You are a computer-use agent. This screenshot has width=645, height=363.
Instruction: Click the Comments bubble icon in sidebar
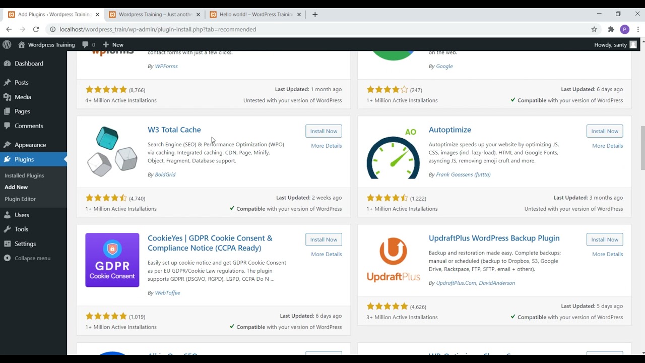point(7,126)
